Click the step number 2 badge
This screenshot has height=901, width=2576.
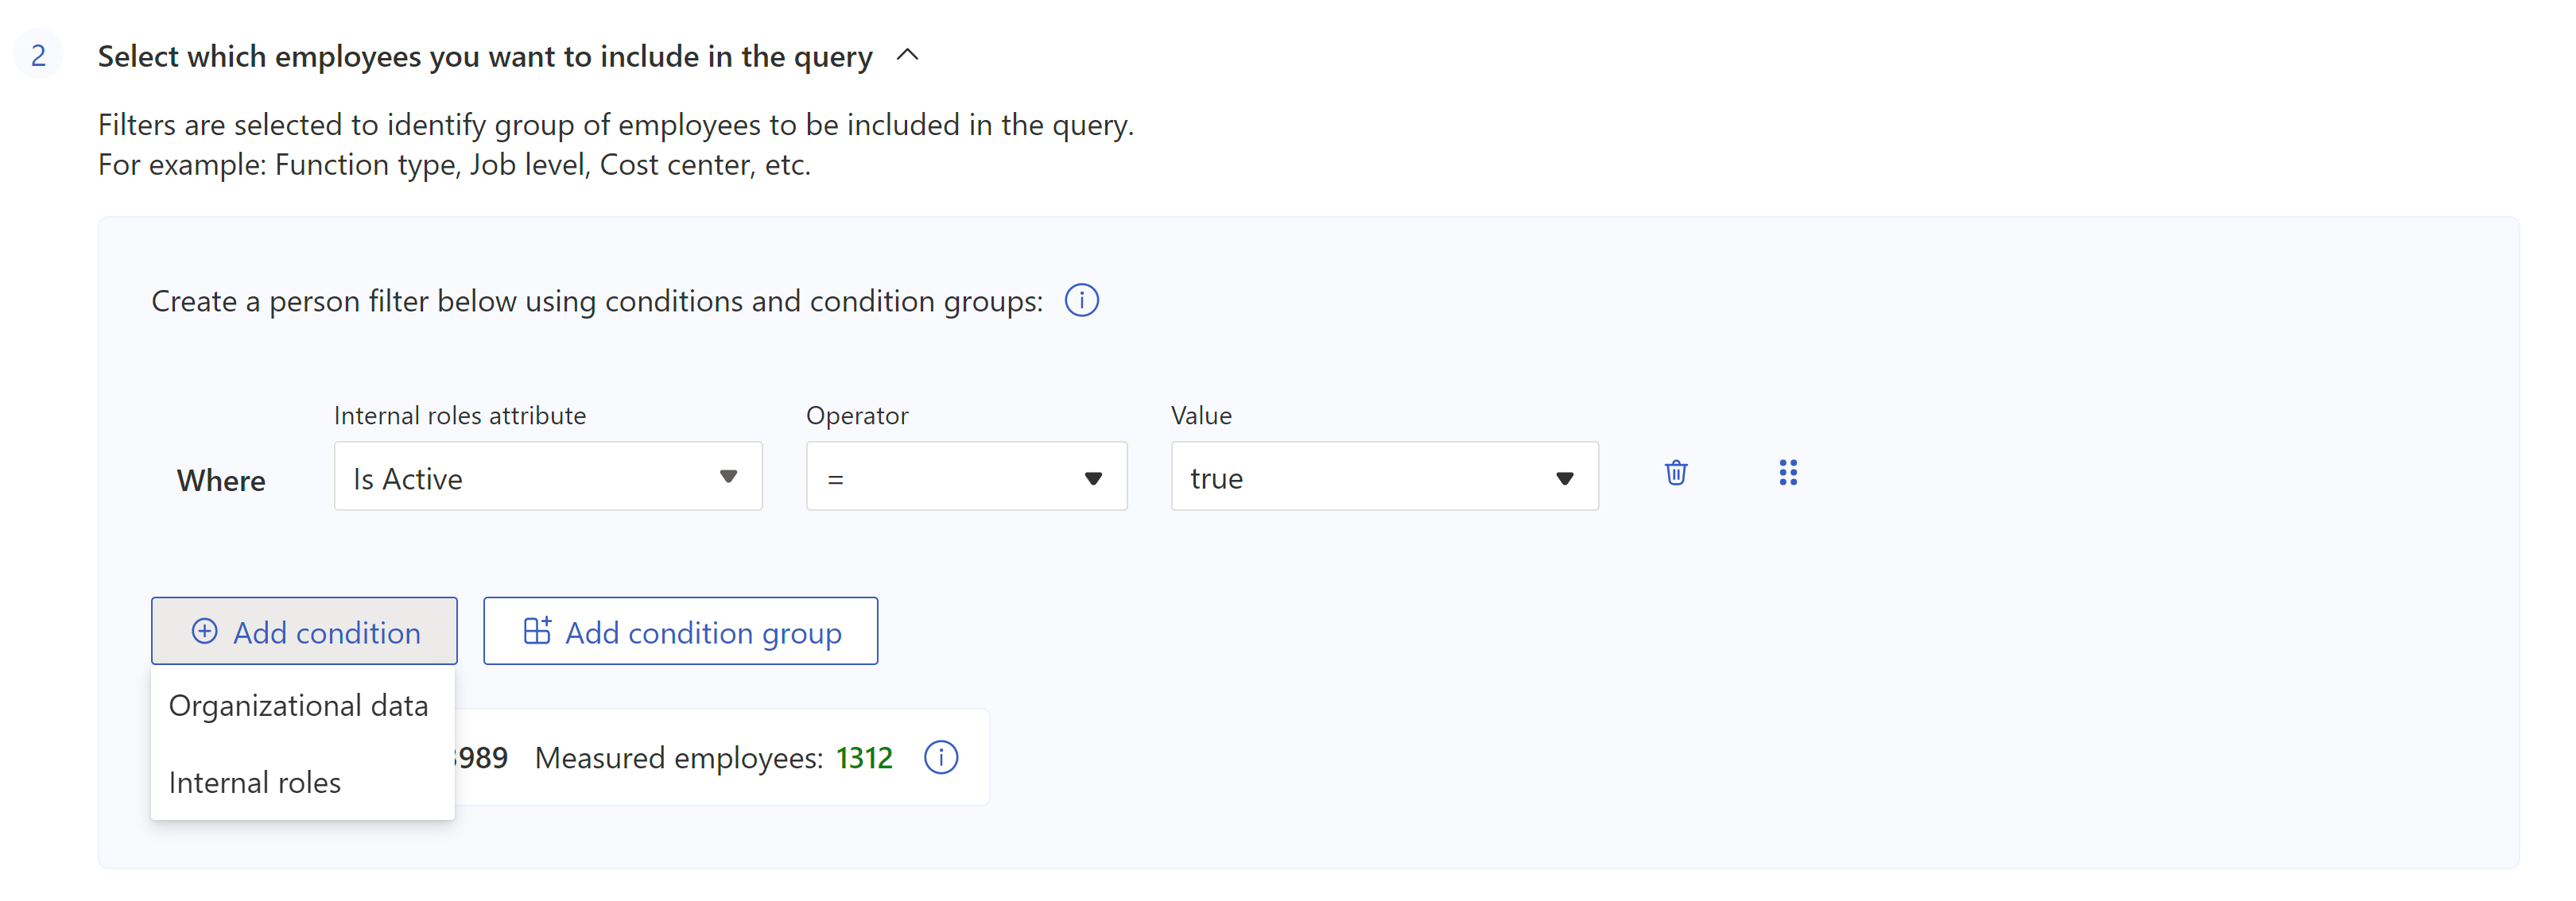point(38,56)
